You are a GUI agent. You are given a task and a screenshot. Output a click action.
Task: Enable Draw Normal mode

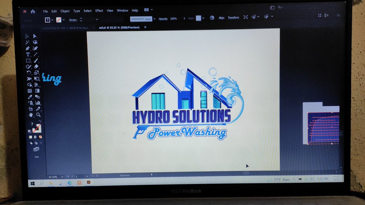[31, 143]
